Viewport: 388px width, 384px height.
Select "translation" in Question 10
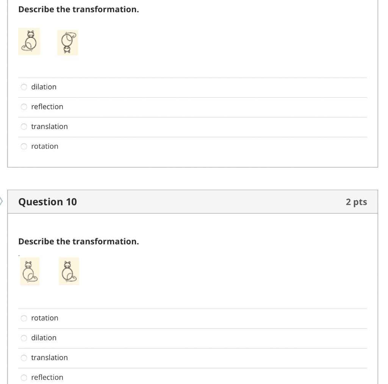pos(49,357)
